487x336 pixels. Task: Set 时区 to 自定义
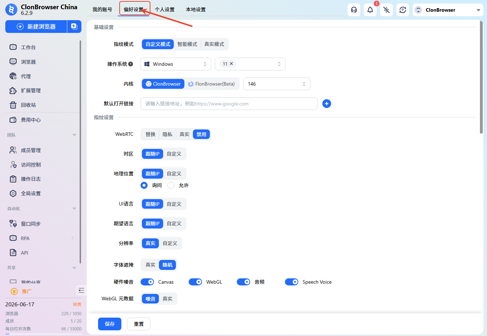click(x=174, y=154)
